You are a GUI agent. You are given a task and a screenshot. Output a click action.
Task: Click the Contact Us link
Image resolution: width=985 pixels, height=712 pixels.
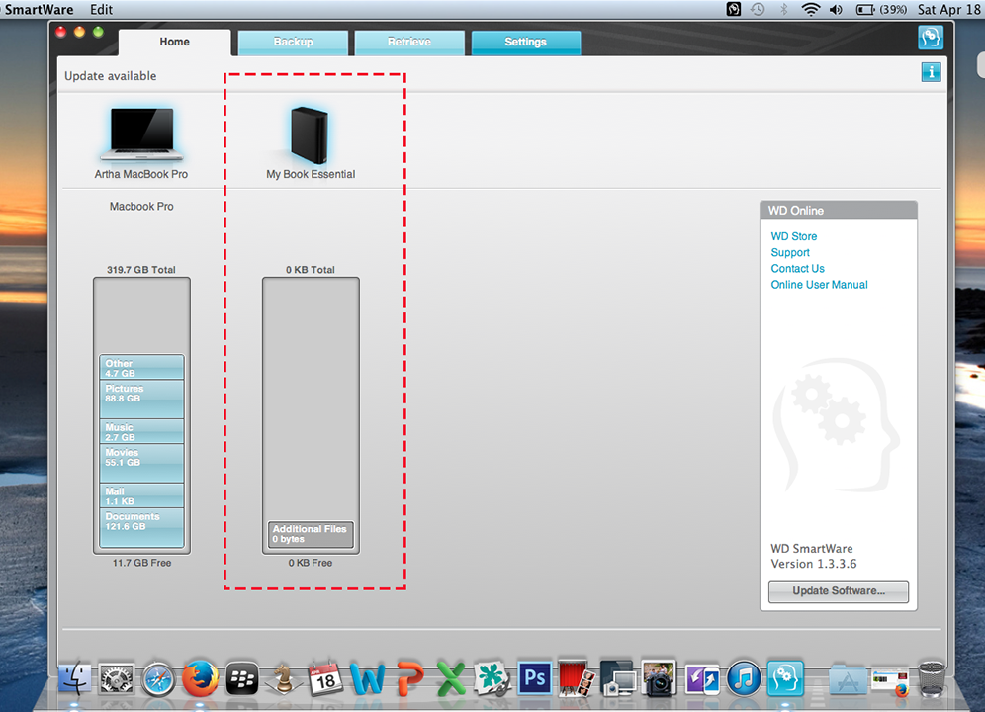(x=797, y=268)
